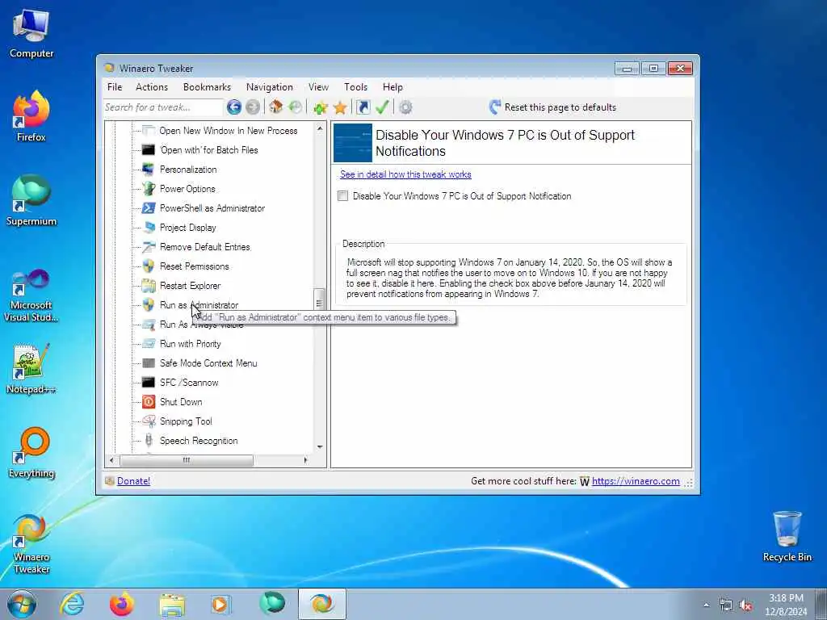Click the green checkmark toolbar icon
The image size is (827, 620).
pos(382,107)
